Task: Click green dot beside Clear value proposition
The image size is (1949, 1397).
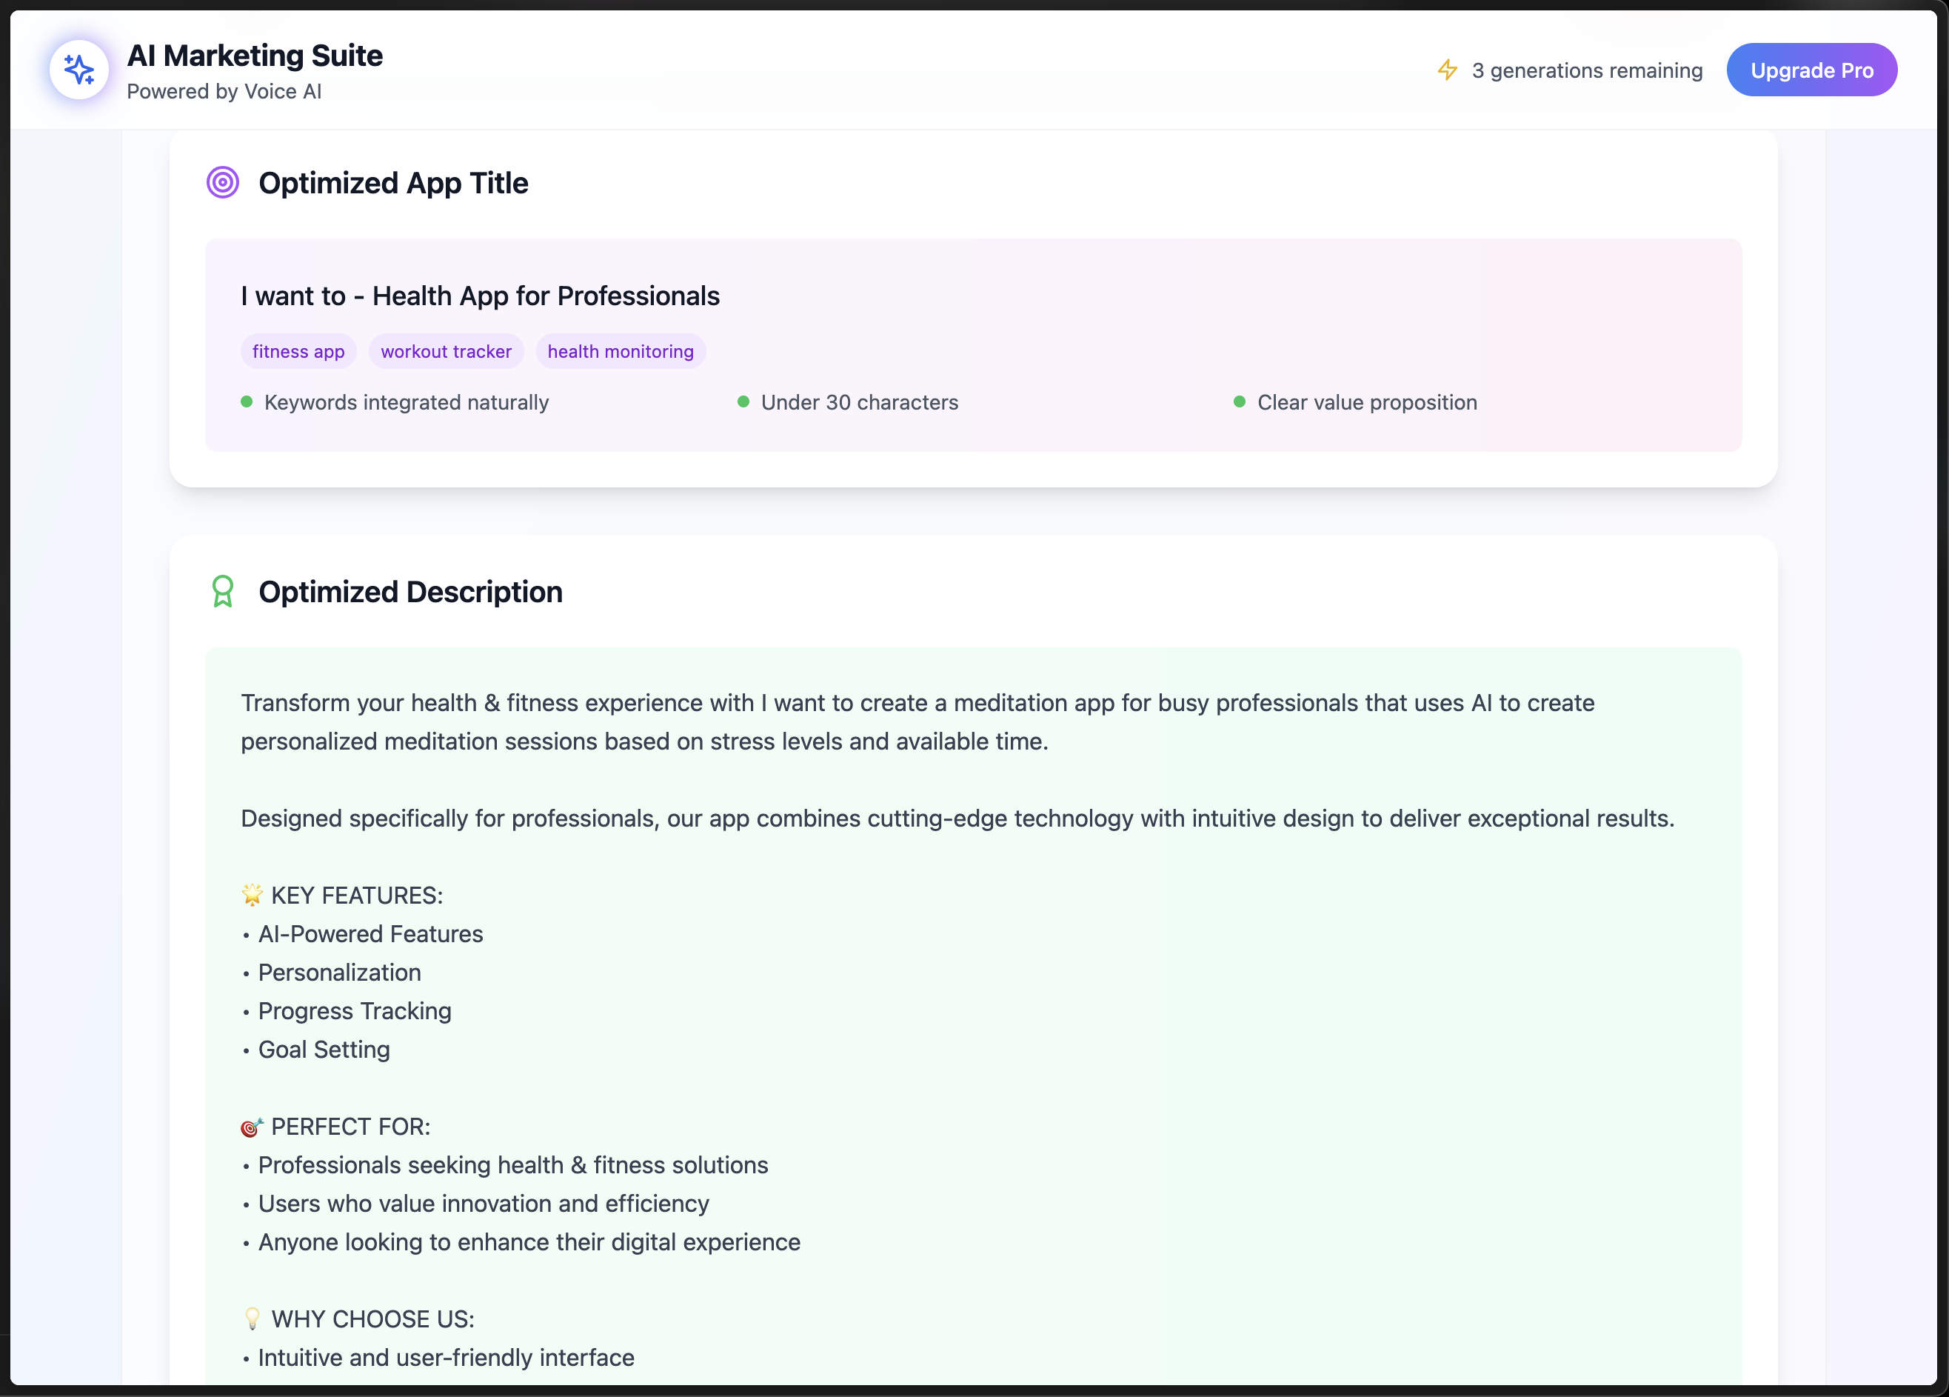Action: 1239,401
